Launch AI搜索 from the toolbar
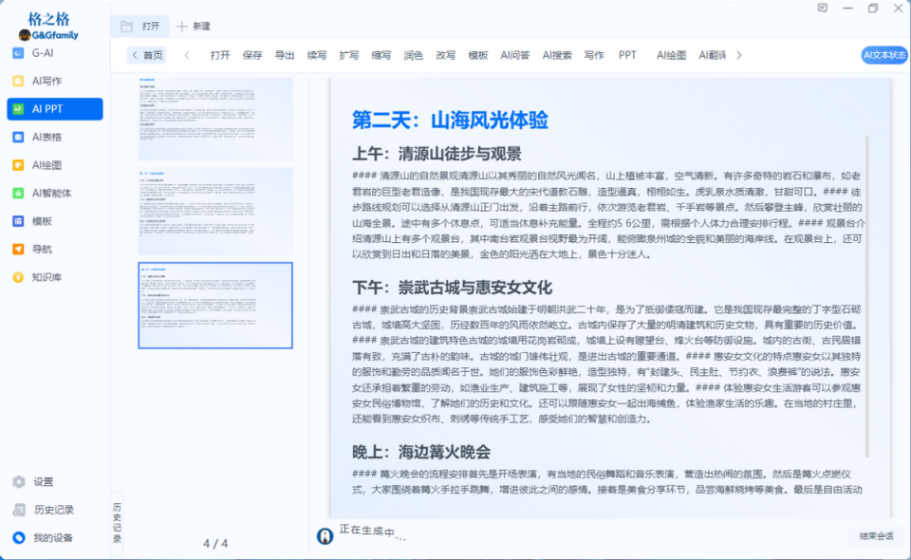This screenshot has width=911, height=560. [557, 55]
